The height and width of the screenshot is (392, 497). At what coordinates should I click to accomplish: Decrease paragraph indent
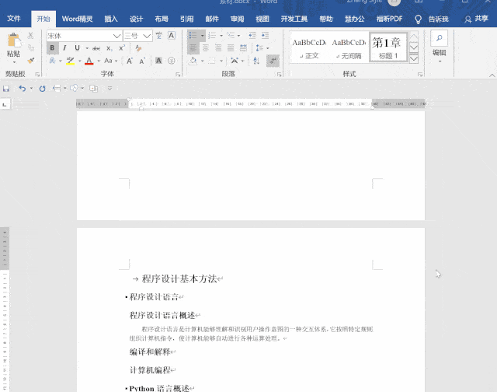tap(252, 35)
